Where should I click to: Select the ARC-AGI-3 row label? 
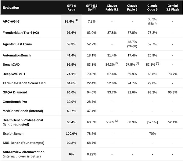(x=11, y=21)
